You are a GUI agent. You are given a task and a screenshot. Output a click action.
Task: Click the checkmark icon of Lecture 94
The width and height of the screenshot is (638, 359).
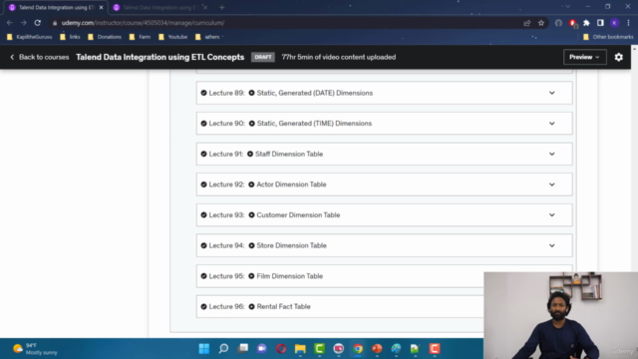203,245
